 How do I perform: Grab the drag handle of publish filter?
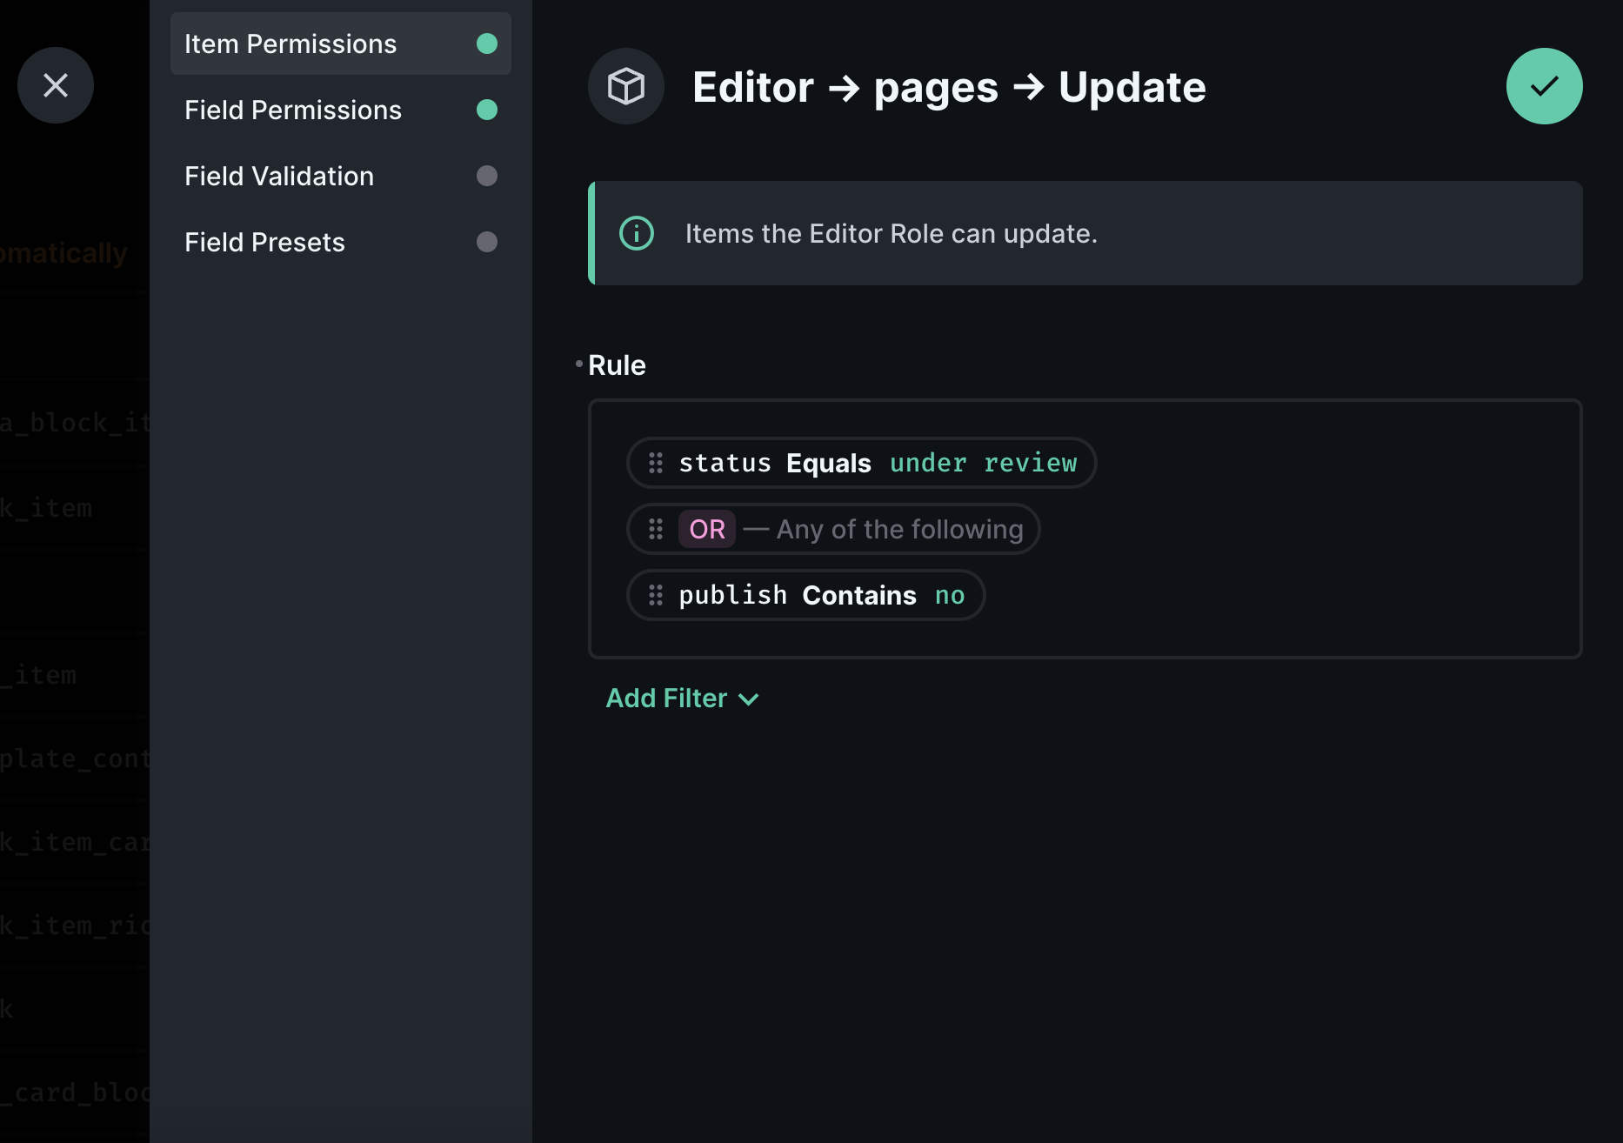click(656, 595)
